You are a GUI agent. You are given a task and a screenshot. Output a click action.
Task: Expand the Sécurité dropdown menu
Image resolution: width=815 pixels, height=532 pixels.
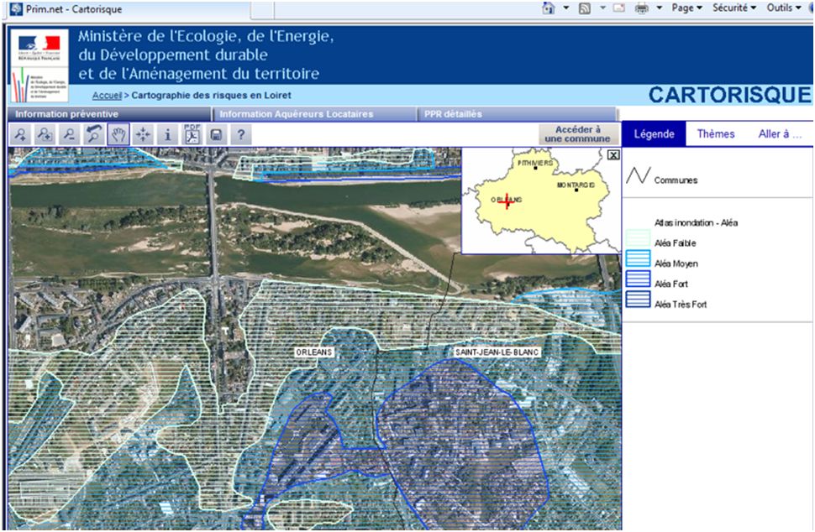tap(733, 8)
